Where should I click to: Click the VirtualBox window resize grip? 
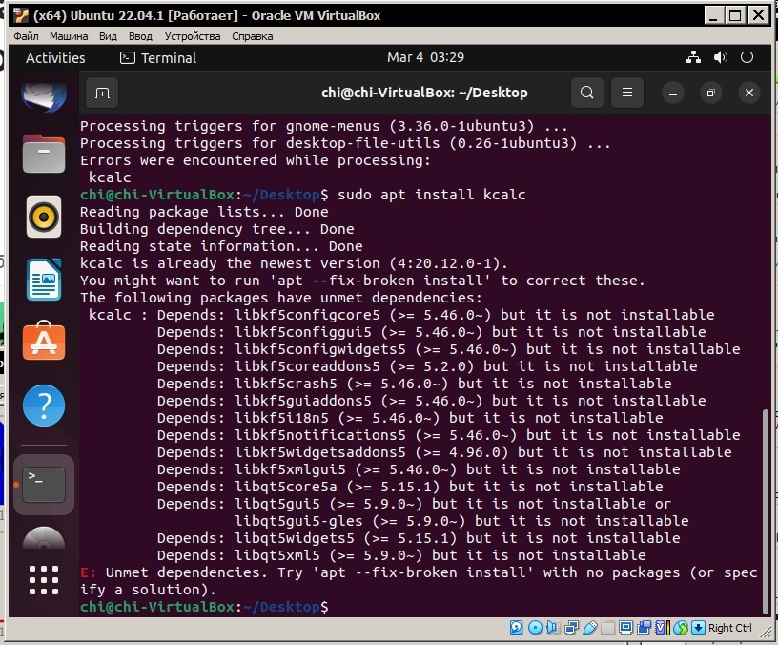(768, 632)
